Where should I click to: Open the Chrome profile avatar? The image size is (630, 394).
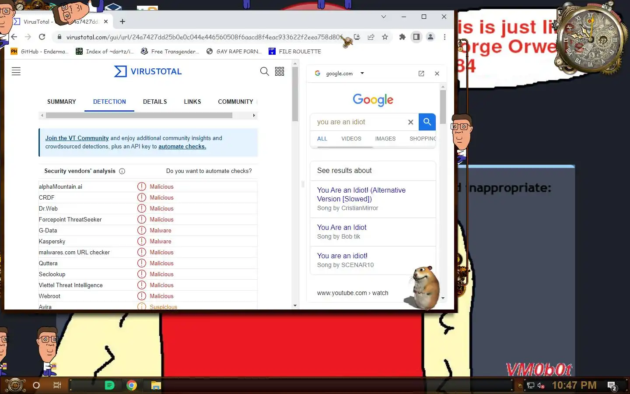[x=430, y=37]
